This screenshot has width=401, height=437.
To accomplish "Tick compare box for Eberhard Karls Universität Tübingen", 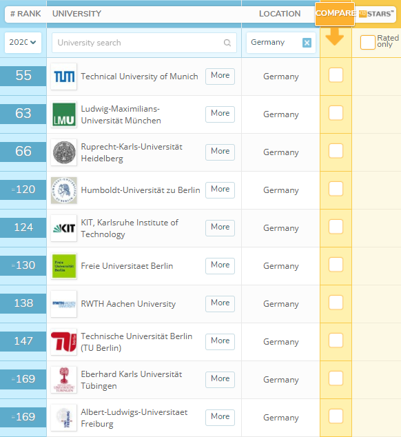I will 336,378.
